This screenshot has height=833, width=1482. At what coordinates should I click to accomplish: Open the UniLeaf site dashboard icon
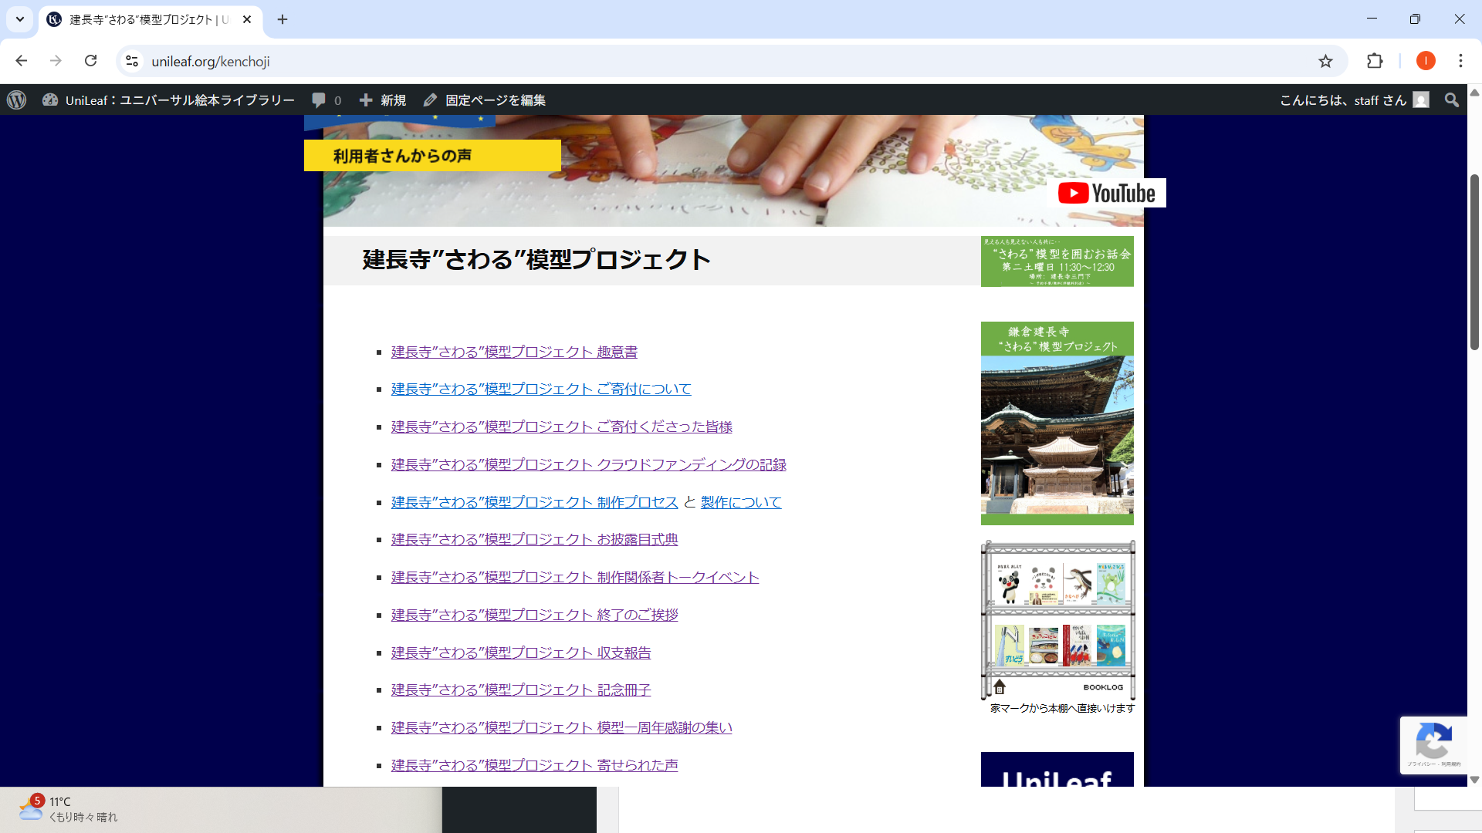click(50, 100)
